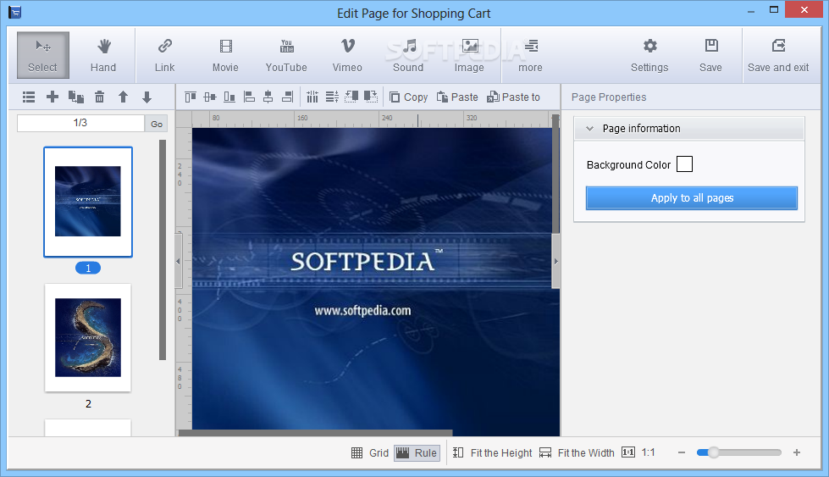Screen dimensions: 829x477
Task: Click Save and exit
Action: click(778, 55)
